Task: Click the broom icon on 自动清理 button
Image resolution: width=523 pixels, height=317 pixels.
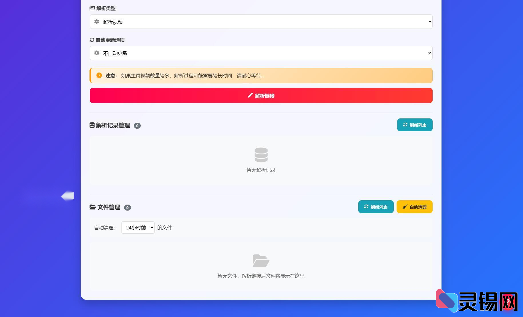Action: pyautogui.click(x=405, y=206)
